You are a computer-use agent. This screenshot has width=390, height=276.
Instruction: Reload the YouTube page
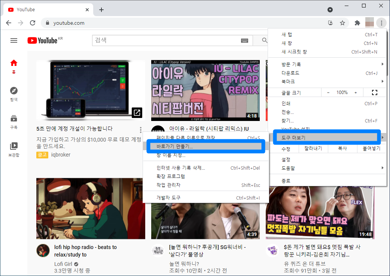33,23
